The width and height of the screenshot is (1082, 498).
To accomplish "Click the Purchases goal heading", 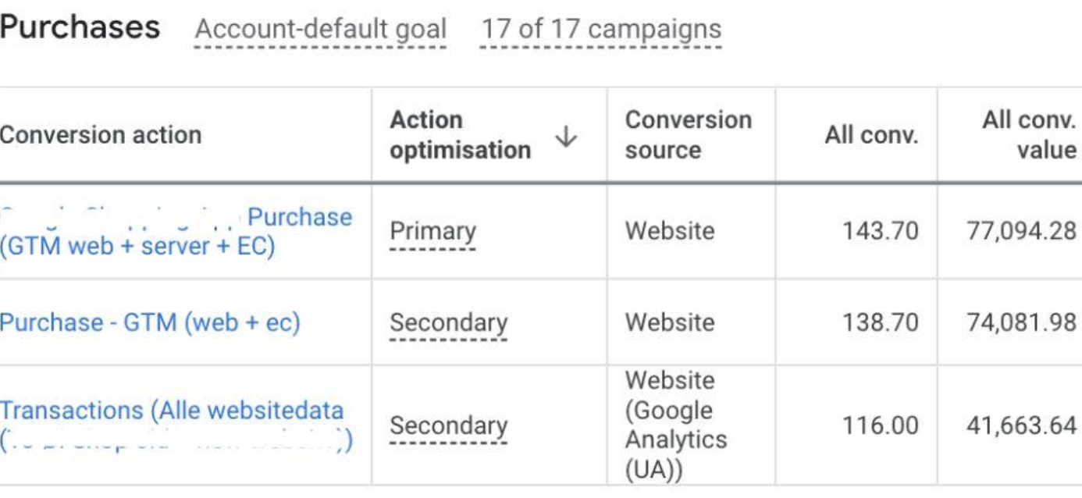I will (80, 28).
